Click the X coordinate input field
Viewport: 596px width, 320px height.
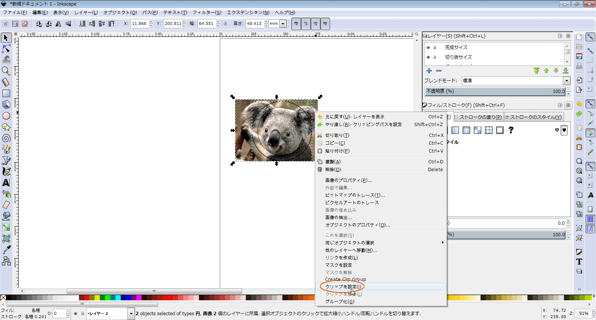[139, 23]
